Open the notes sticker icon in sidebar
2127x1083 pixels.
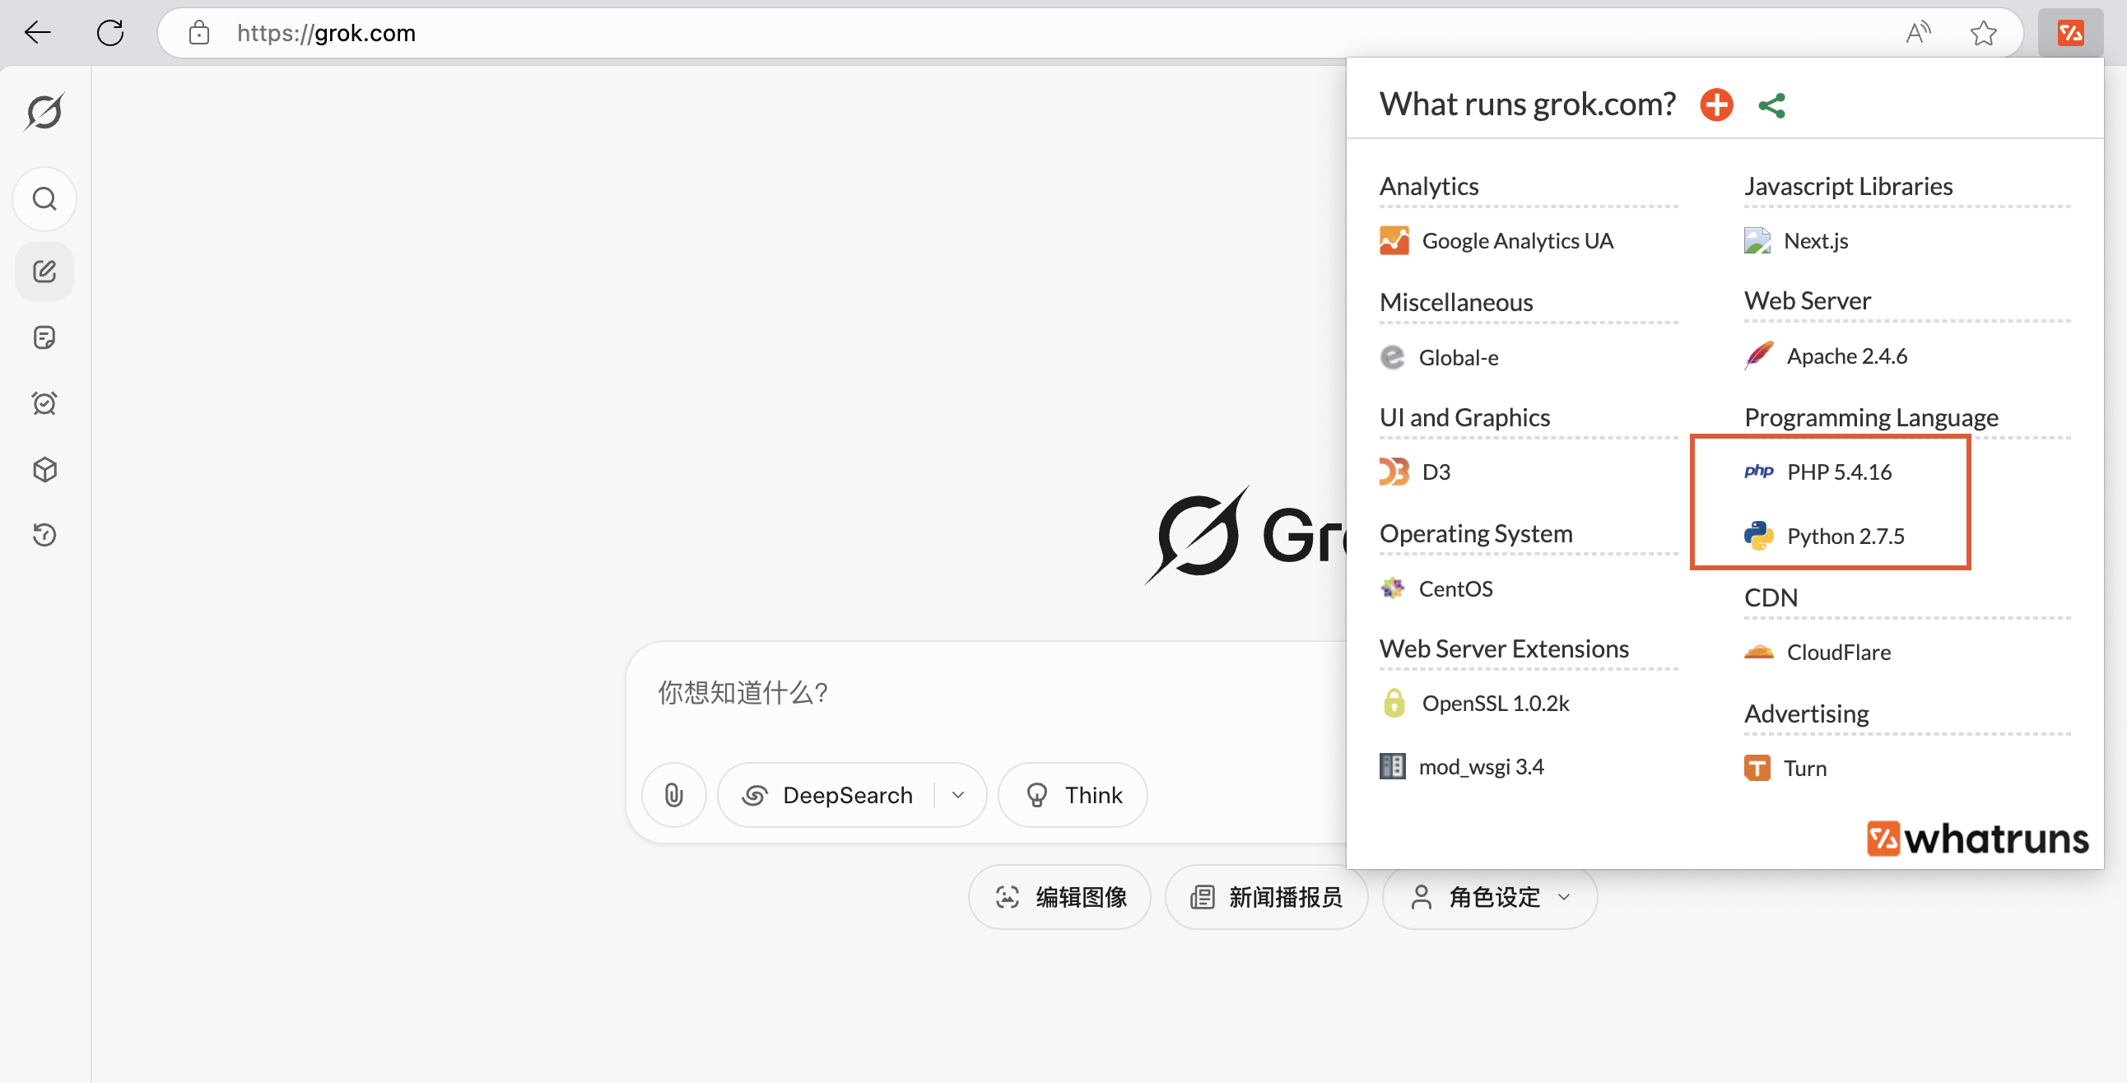(x=44, y=337)
